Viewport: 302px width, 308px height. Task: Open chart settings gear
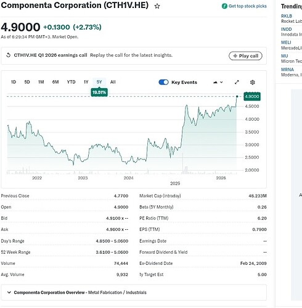point(253,83)
